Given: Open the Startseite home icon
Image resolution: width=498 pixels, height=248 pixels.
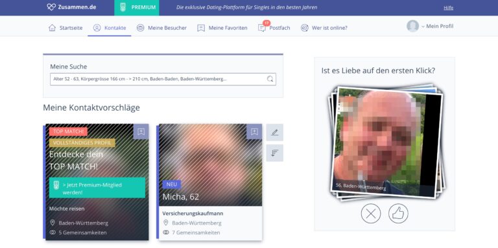Looking at the screenshot, I should (x=52, y=28).
